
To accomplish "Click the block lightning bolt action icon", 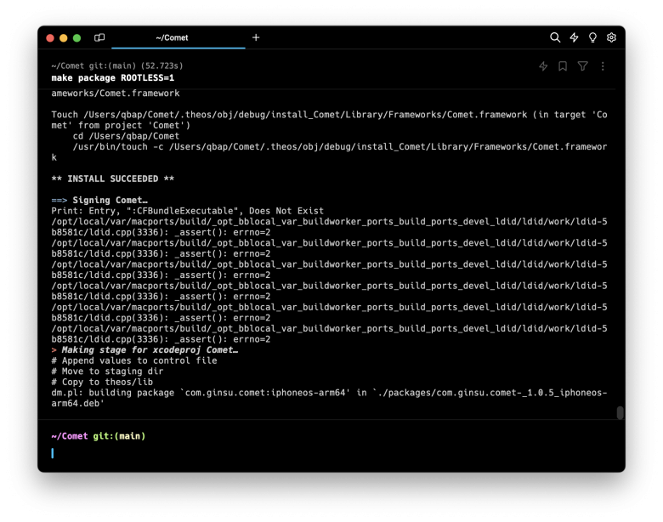I will click(x=543, y=66).
